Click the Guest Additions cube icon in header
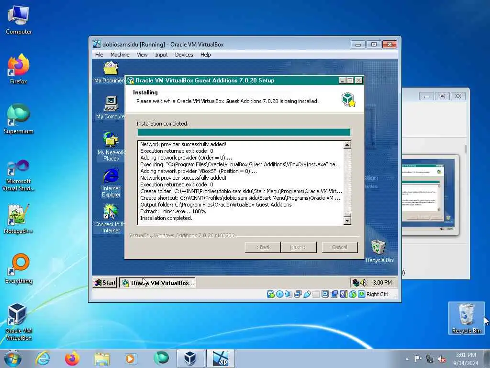 (348, 100)
